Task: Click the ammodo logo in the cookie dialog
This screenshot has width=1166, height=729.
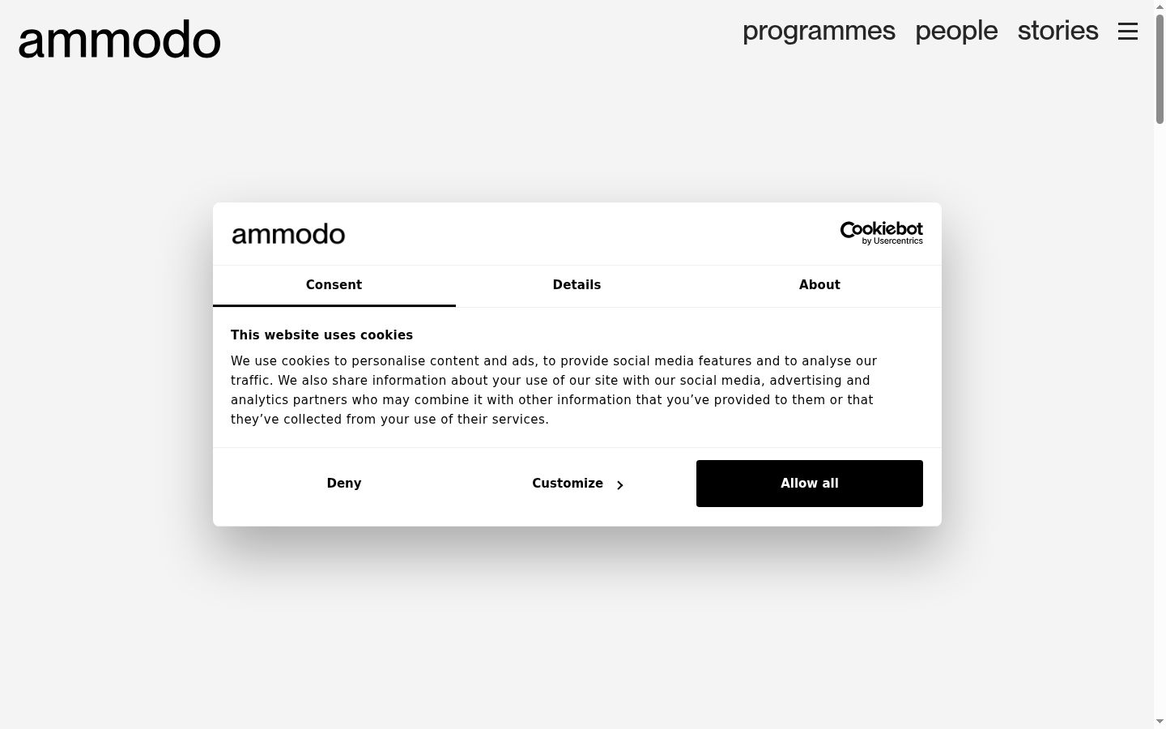Action: (288, 234)
